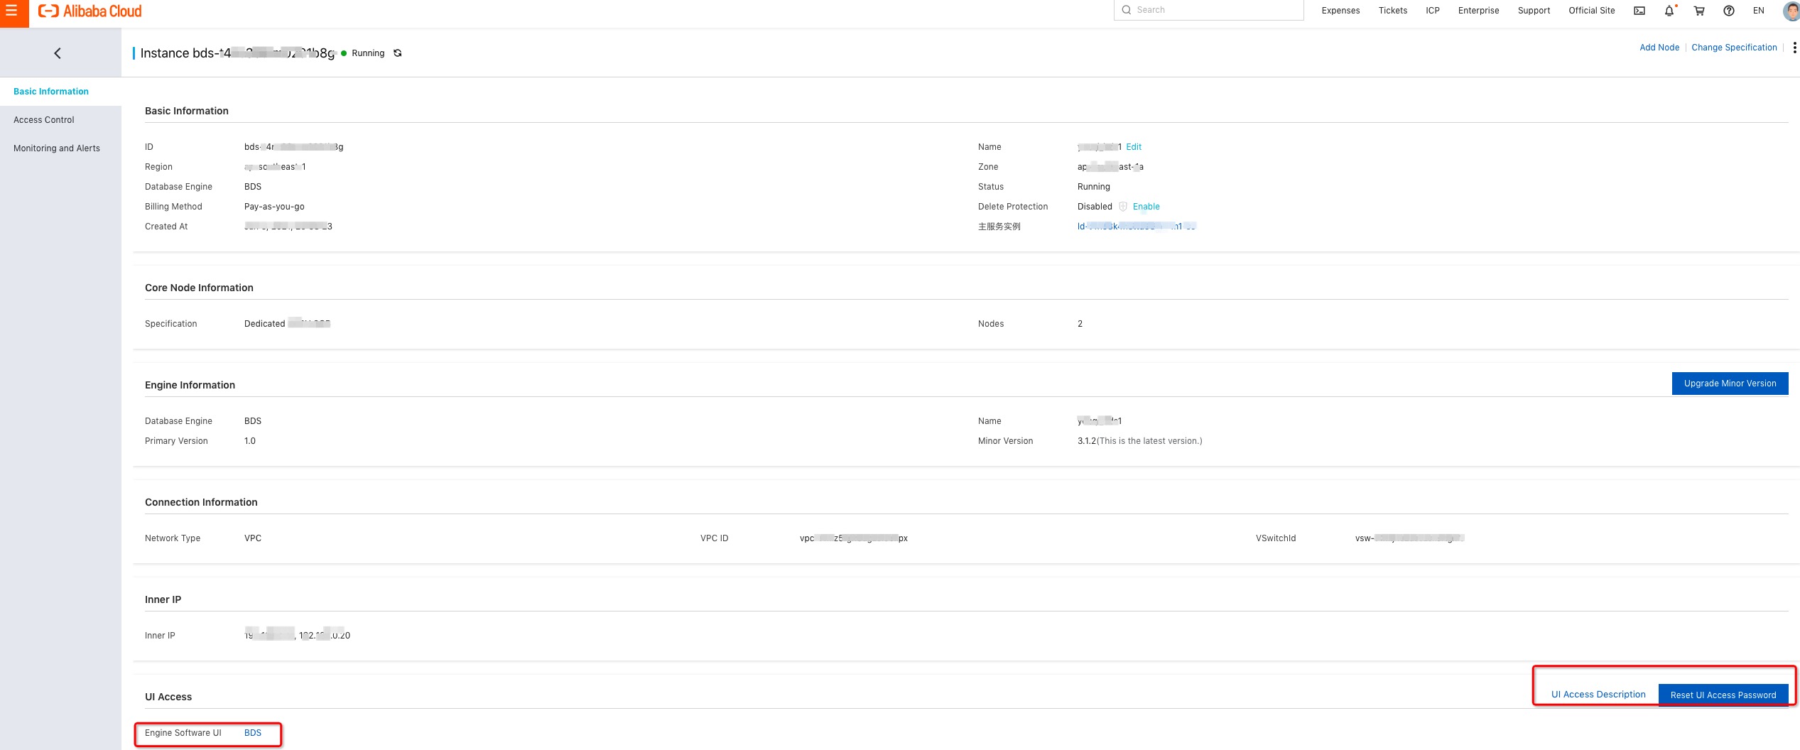Enable delete protection for the instance
The image size is (1800, 750).
click(1146, 207)
